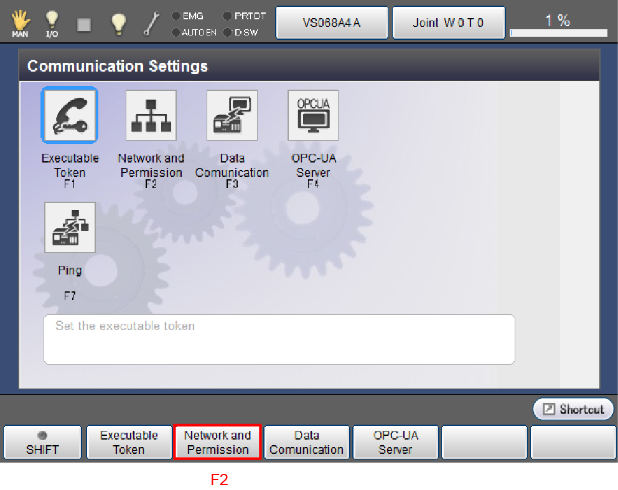Open Network and Permission tree icon

[x=151, y=115]
